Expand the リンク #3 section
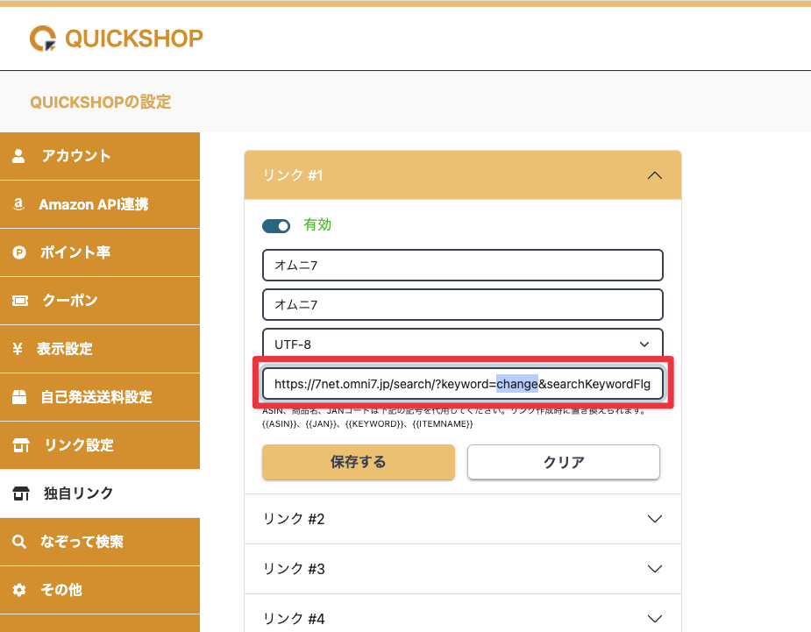The height and width of the screenshot is (632, 811). click(x=653, y=569)
